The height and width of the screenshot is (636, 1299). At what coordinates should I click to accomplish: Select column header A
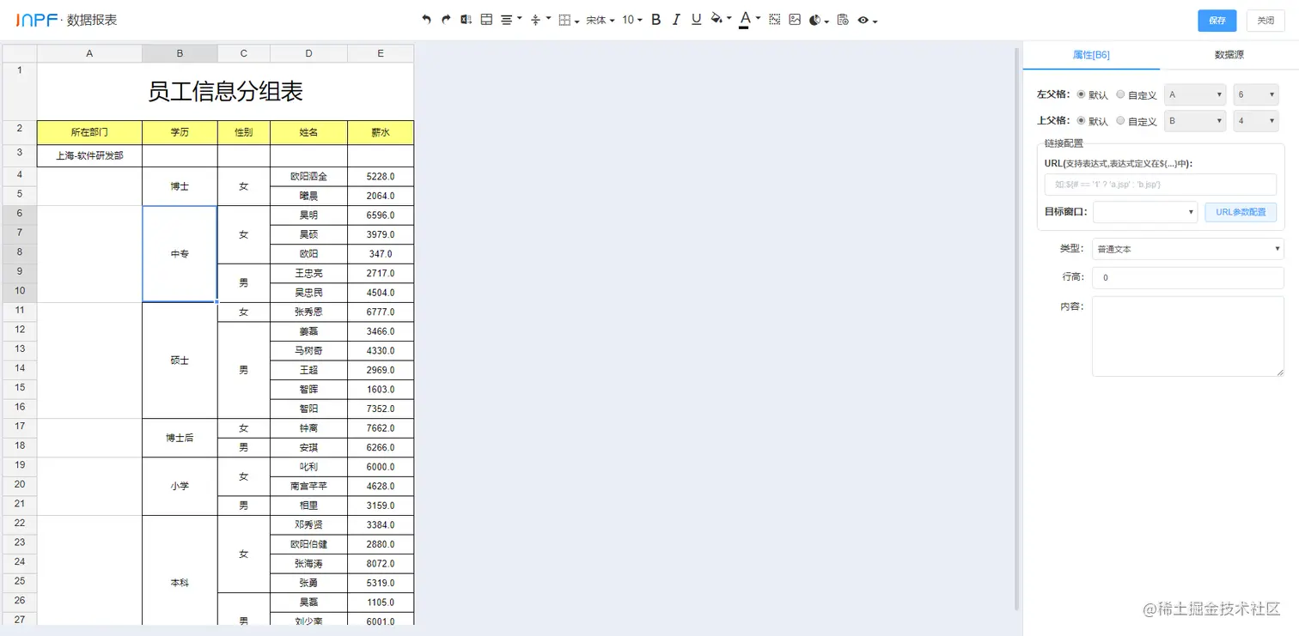pyautogui.click(x=89, y=53)
